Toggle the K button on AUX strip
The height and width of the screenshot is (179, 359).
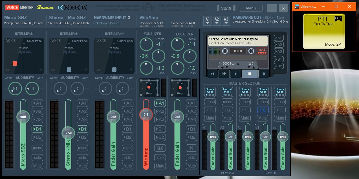click(x=191, y=148)
